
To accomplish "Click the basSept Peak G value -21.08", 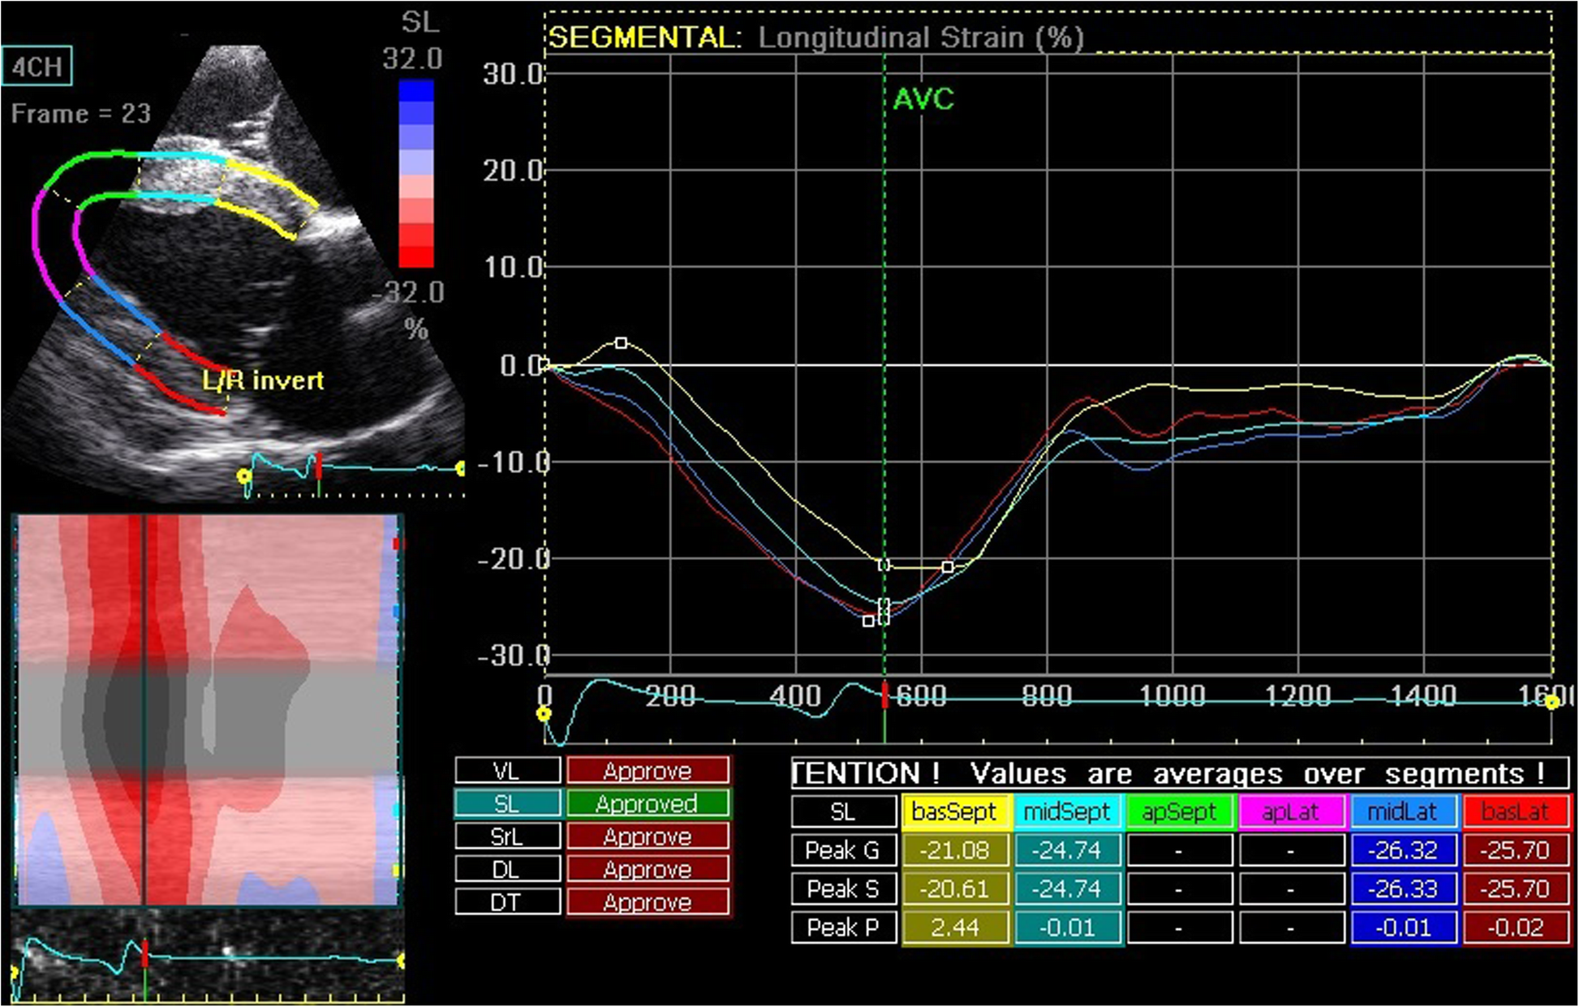I will (x=955, y=850).
